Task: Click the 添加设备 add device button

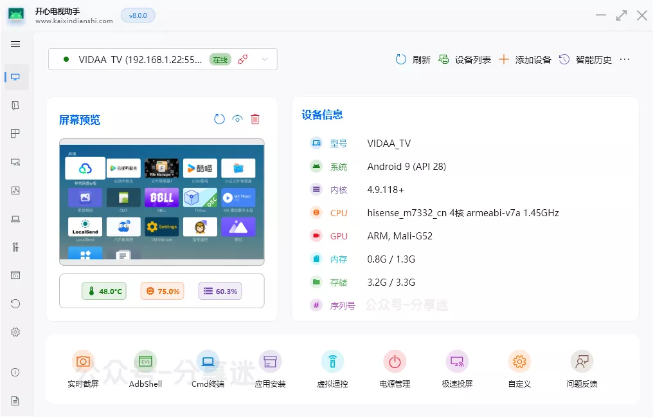Action: point(525,59)
